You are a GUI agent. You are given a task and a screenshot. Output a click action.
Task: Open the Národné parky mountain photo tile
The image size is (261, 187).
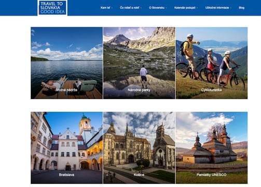pos(139,63)
